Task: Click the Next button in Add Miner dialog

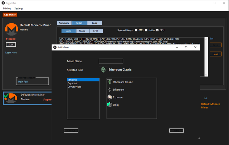Action: 176,131
